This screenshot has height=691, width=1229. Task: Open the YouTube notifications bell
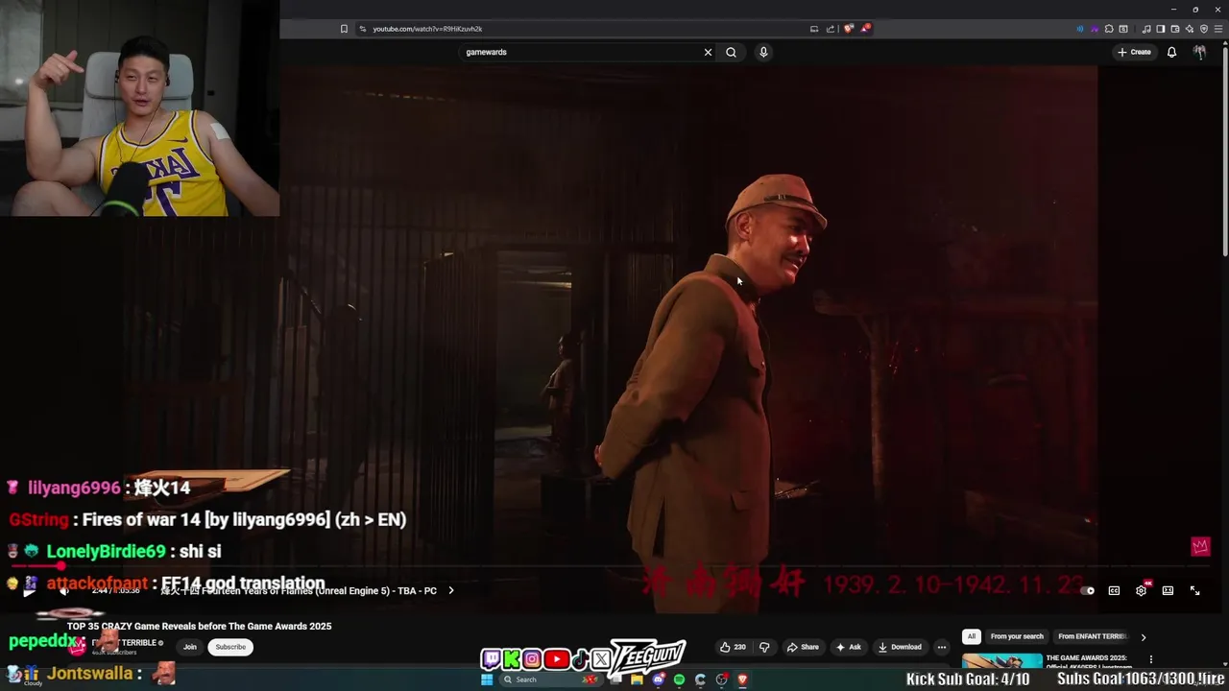point(1171,52)
